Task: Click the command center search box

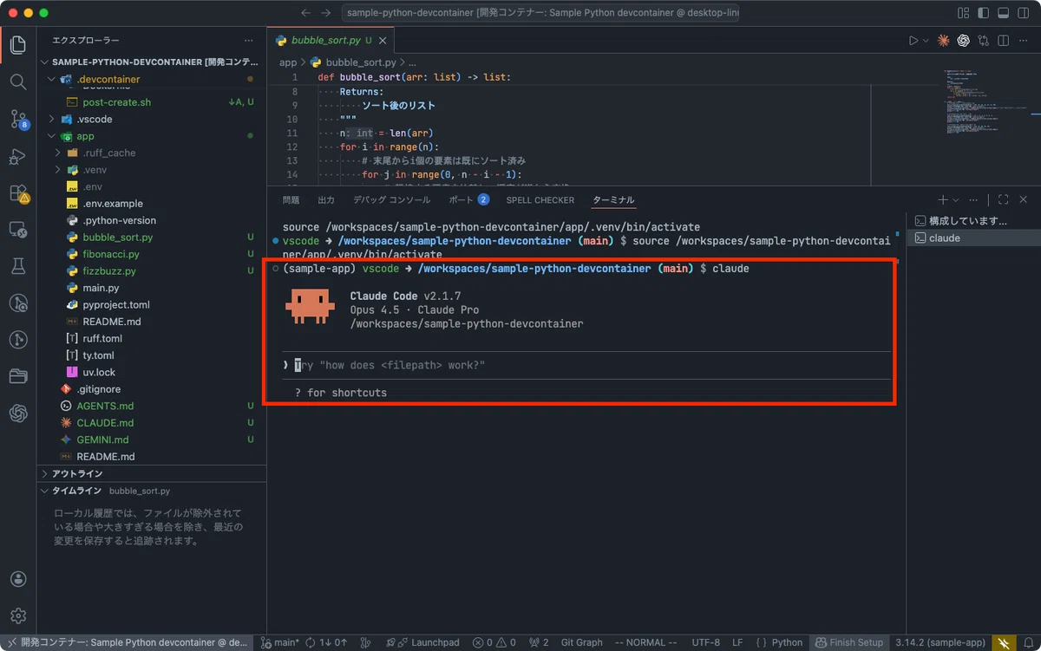Action: 541,13
